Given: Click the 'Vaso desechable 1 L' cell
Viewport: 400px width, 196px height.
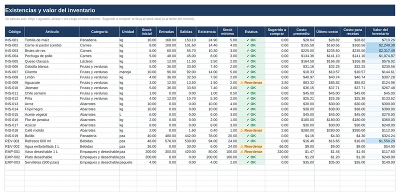Looking at the screenshot, I should (52, 151).
